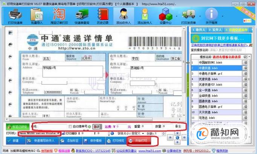This screenshot has width=257, height=154.
Task: Click 保存模板 save template button
Action: [94, 140]
